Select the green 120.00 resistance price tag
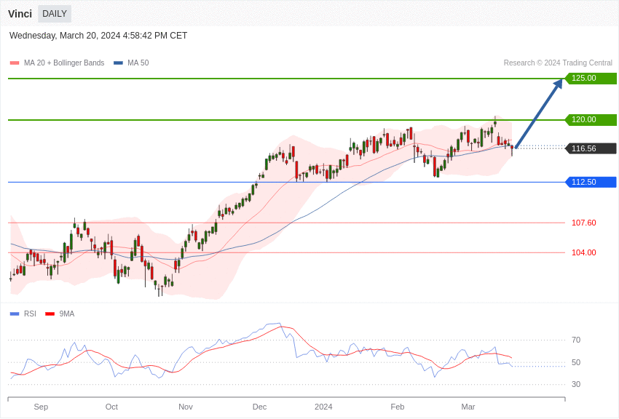 591,120
